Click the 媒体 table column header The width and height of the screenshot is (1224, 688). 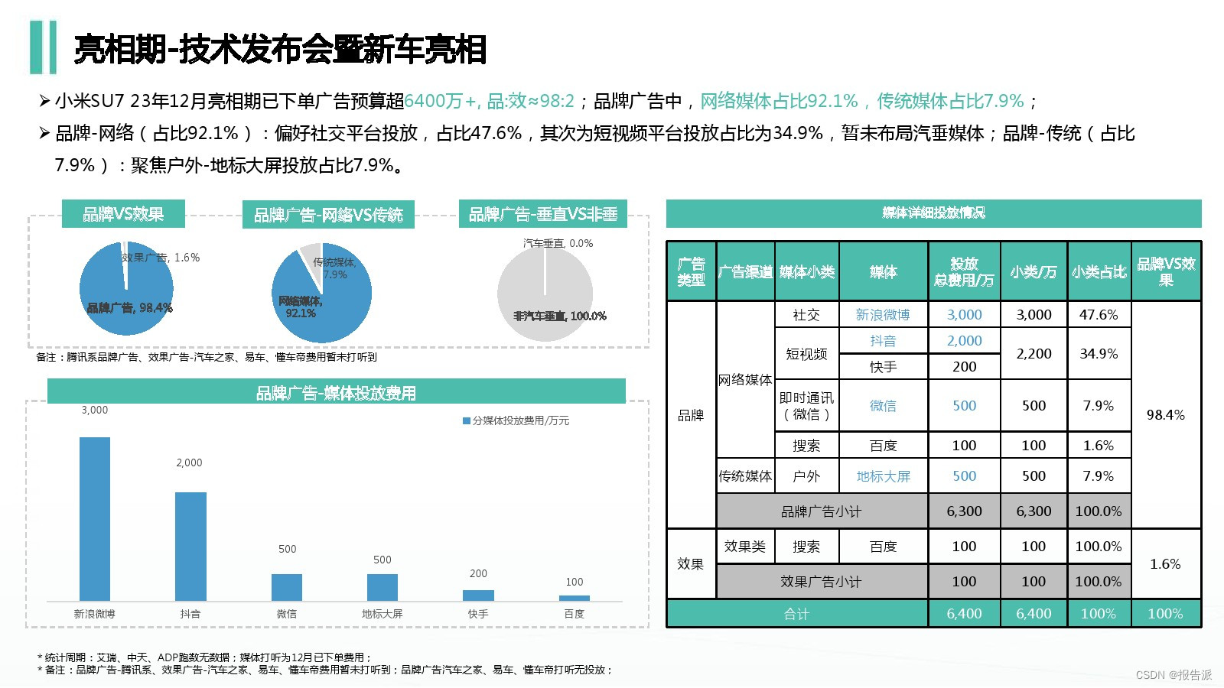pyautogui.click(x=884, y=271)
